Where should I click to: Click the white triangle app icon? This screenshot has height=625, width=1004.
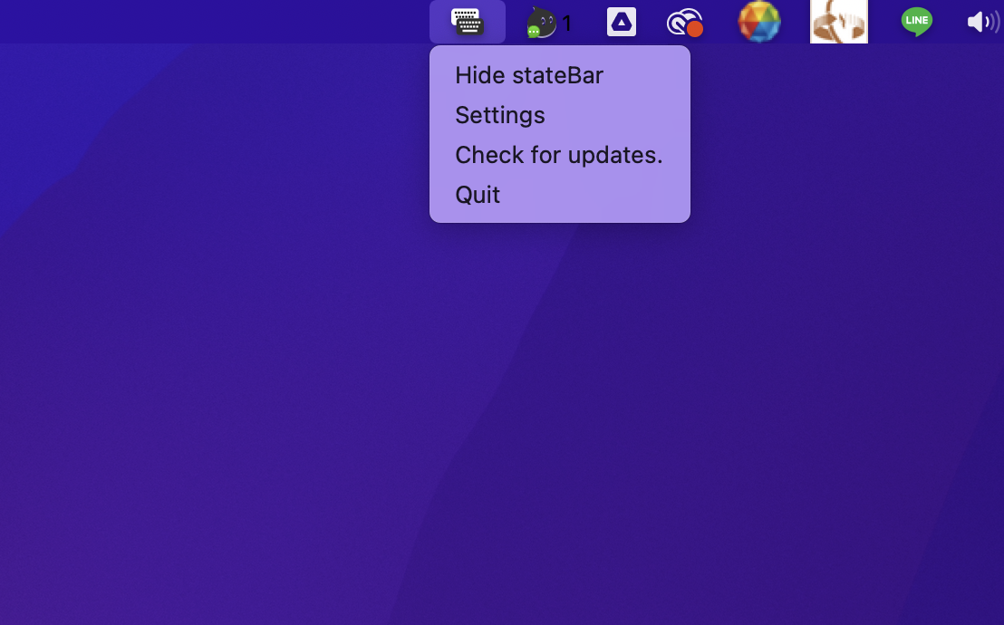tap(621, 22)
